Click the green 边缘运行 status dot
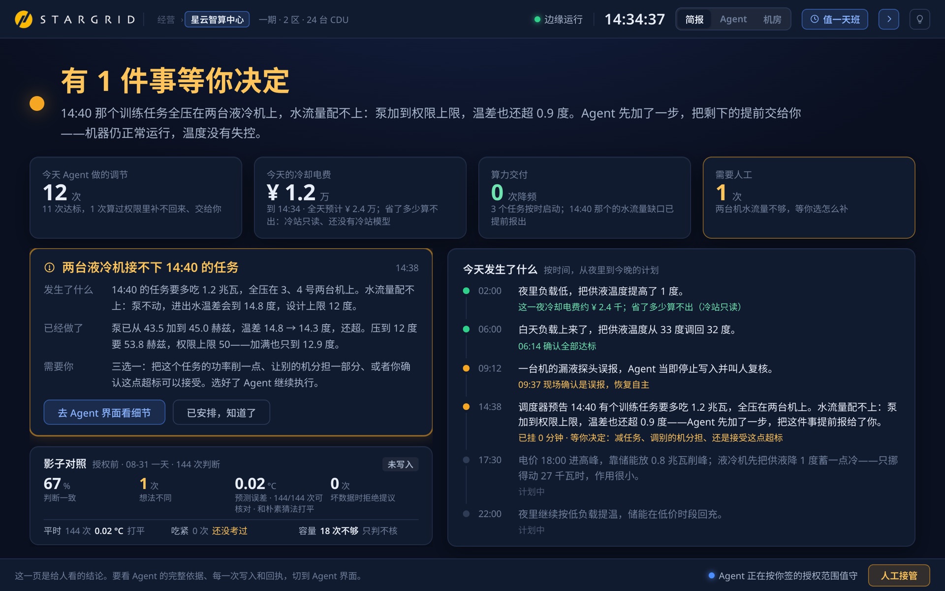This screenshot has height=591, width=945. coord(537,20)
